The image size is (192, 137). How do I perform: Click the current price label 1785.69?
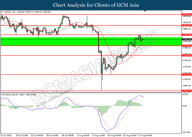[x=187, y=39]
